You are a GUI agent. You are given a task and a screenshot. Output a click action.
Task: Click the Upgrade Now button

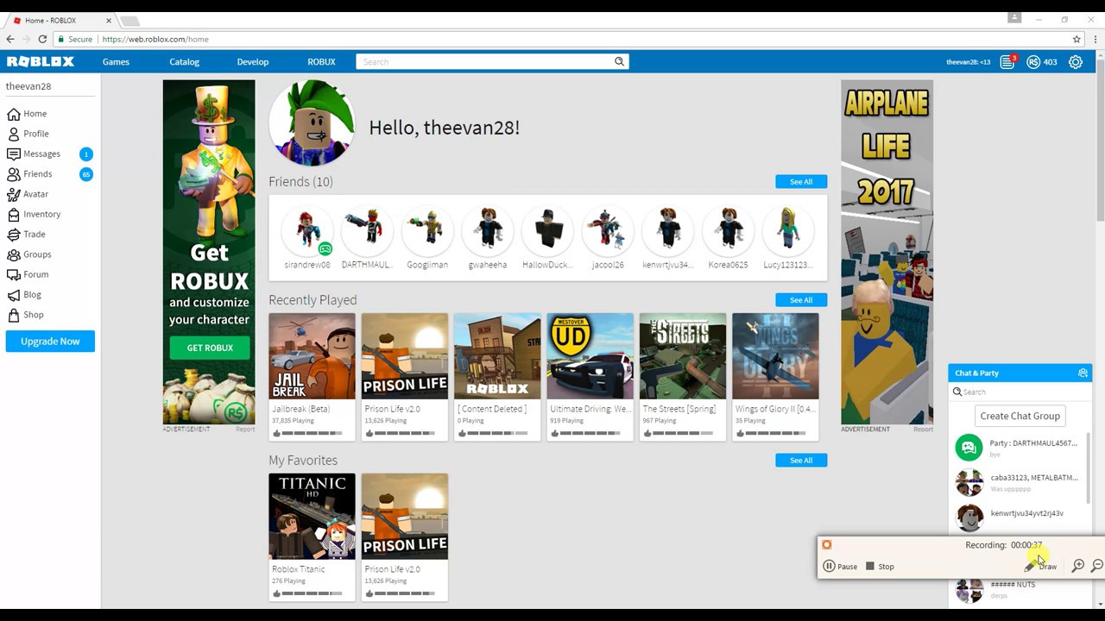[50, 342]
